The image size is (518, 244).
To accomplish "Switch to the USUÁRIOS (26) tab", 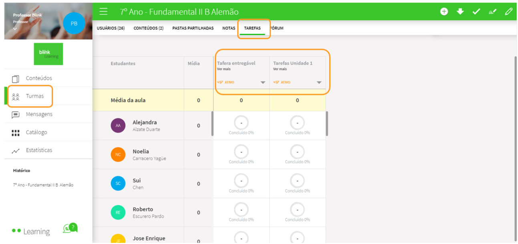I will pos(111,28).
